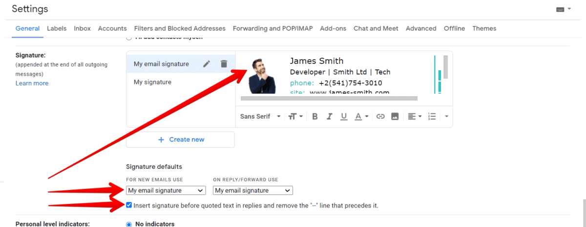
Task: Open the text color picker
Action: pyautogui.click(x=361, y=116)
